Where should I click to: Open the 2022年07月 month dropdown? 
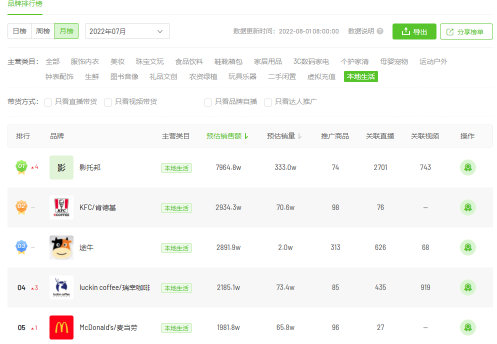127,31
